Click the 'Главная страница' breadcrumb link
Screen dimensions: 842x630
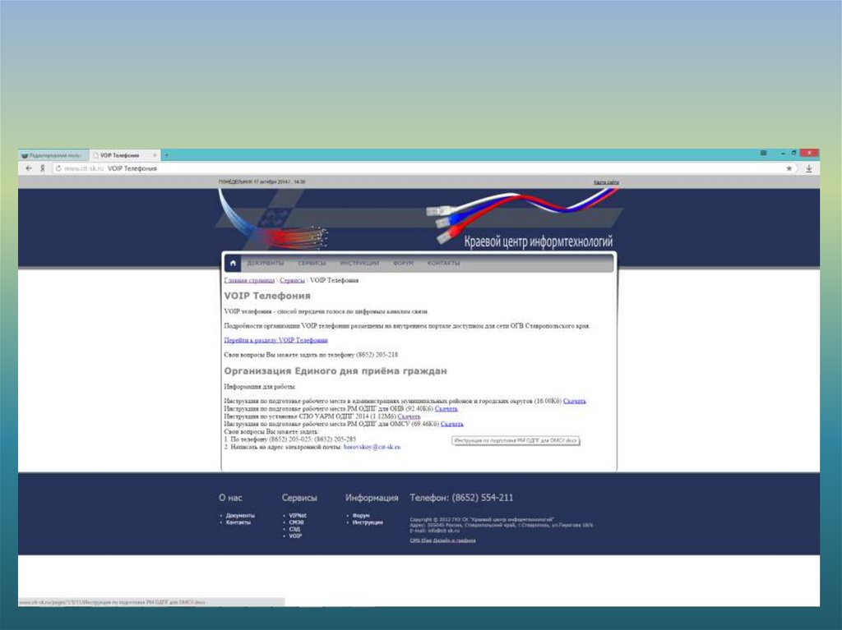pyautogui.click(x=249, y=281)
